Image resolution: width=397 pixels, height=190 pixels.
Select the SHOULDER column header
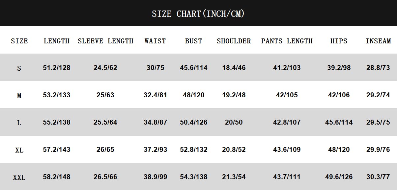pyautogui.click(x=234, y=41)
